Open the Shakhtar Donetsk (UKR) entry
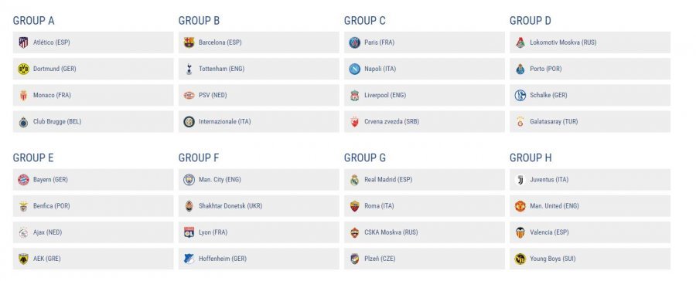 coord(230,206)
